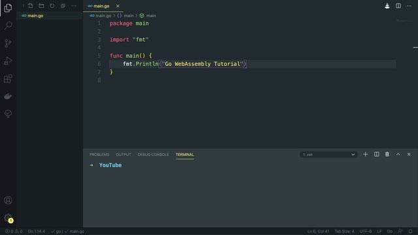Close the bottom panel
Image resolution: width=418 pixels, height=235 pixels.
(x=409, y=154)
